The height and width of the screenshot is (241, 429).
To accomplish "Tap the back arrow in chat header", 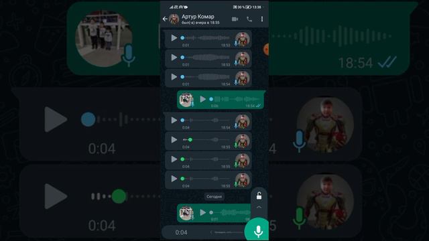I will 165,19.
